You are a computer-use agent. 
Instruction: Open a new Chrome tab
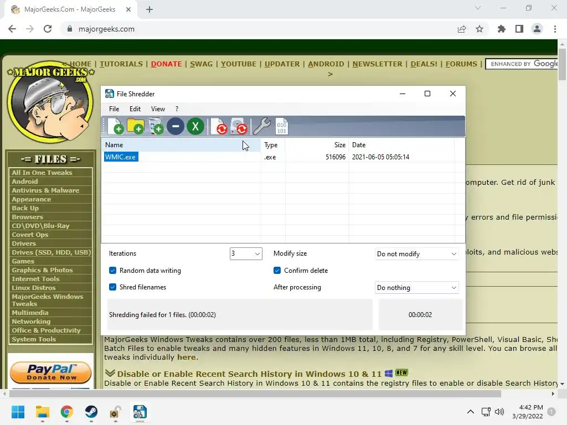[x=150, y=9]
